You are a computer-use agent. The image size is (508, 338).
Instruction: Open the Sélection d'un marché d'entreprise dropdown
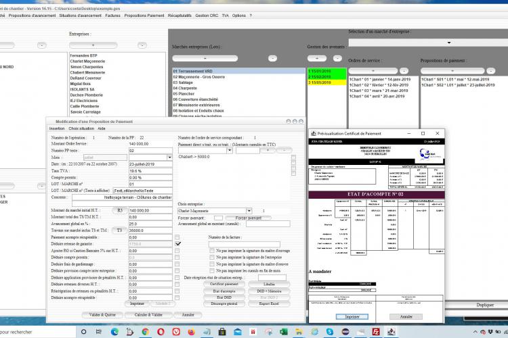(x=448, y=43)
